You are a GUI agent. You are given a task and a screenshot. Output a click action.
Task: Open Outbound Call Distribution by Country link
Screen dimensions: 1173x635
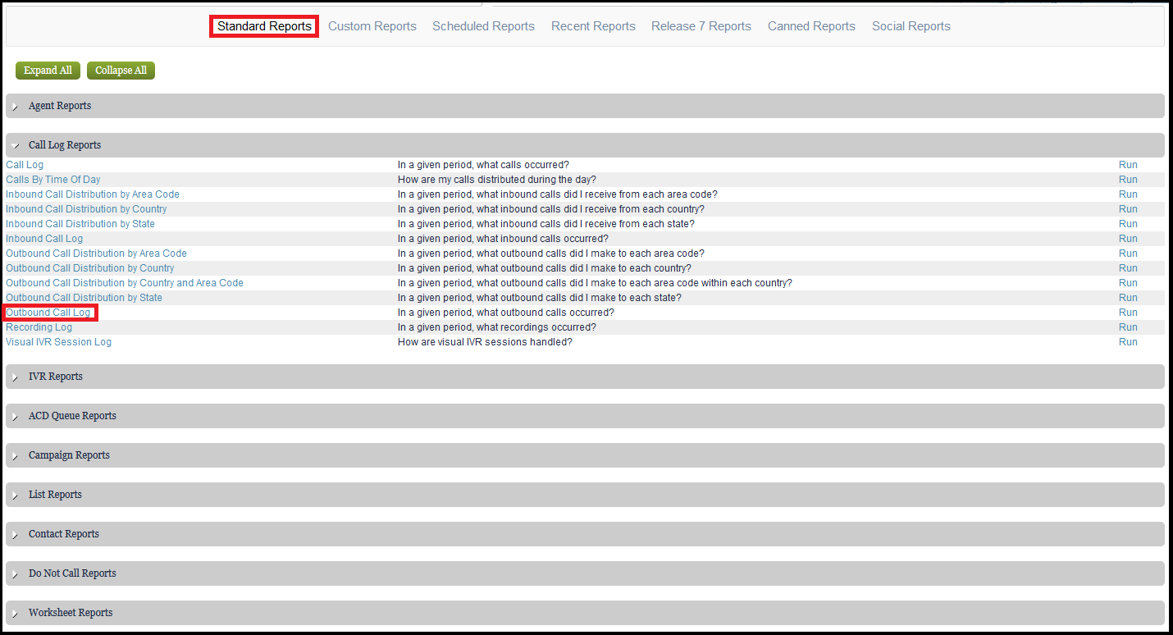pyautogui.click(x=90, y=268)
